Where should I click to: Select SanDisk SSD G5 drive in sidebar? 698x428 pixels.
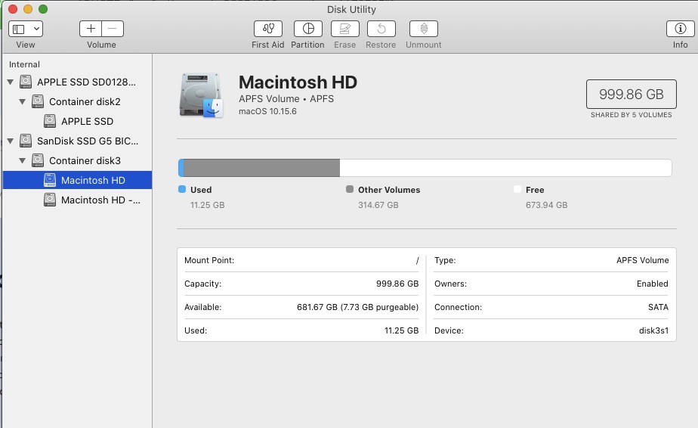88,141
